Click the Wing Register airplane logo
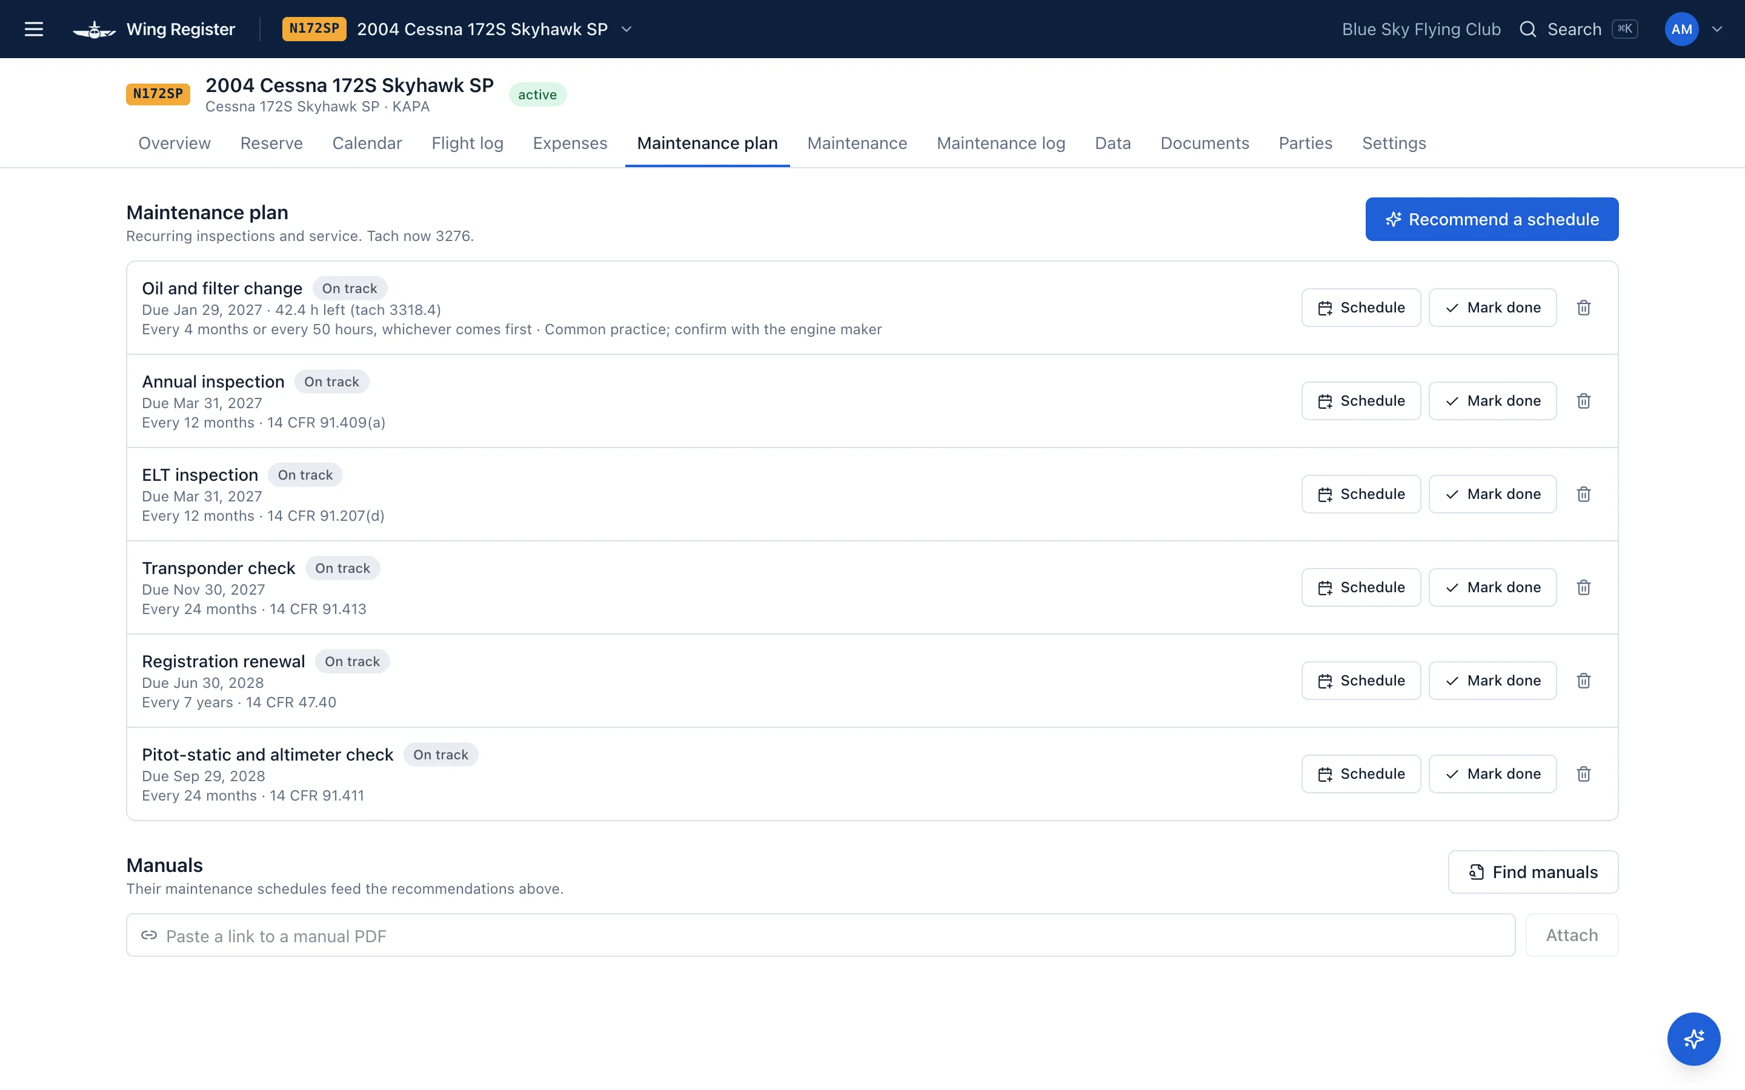This screenshot has width=1745, height=1090. (x=94, y=30)
